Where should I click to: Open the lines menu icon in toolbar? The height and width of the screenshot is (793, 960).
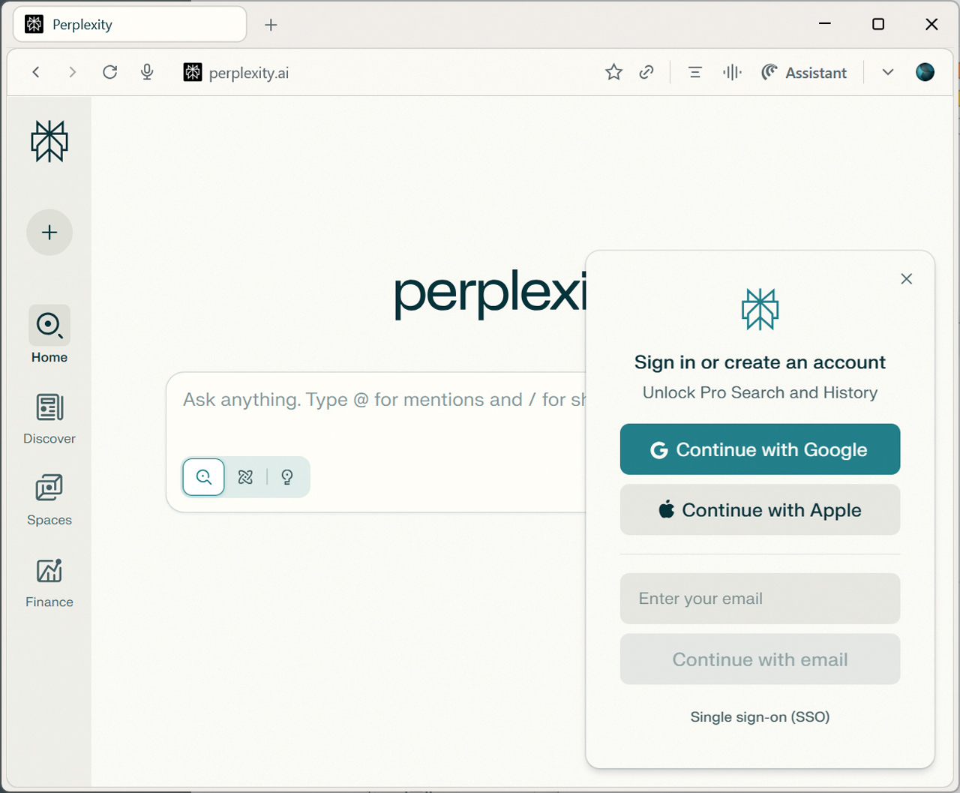click(695, 72)
